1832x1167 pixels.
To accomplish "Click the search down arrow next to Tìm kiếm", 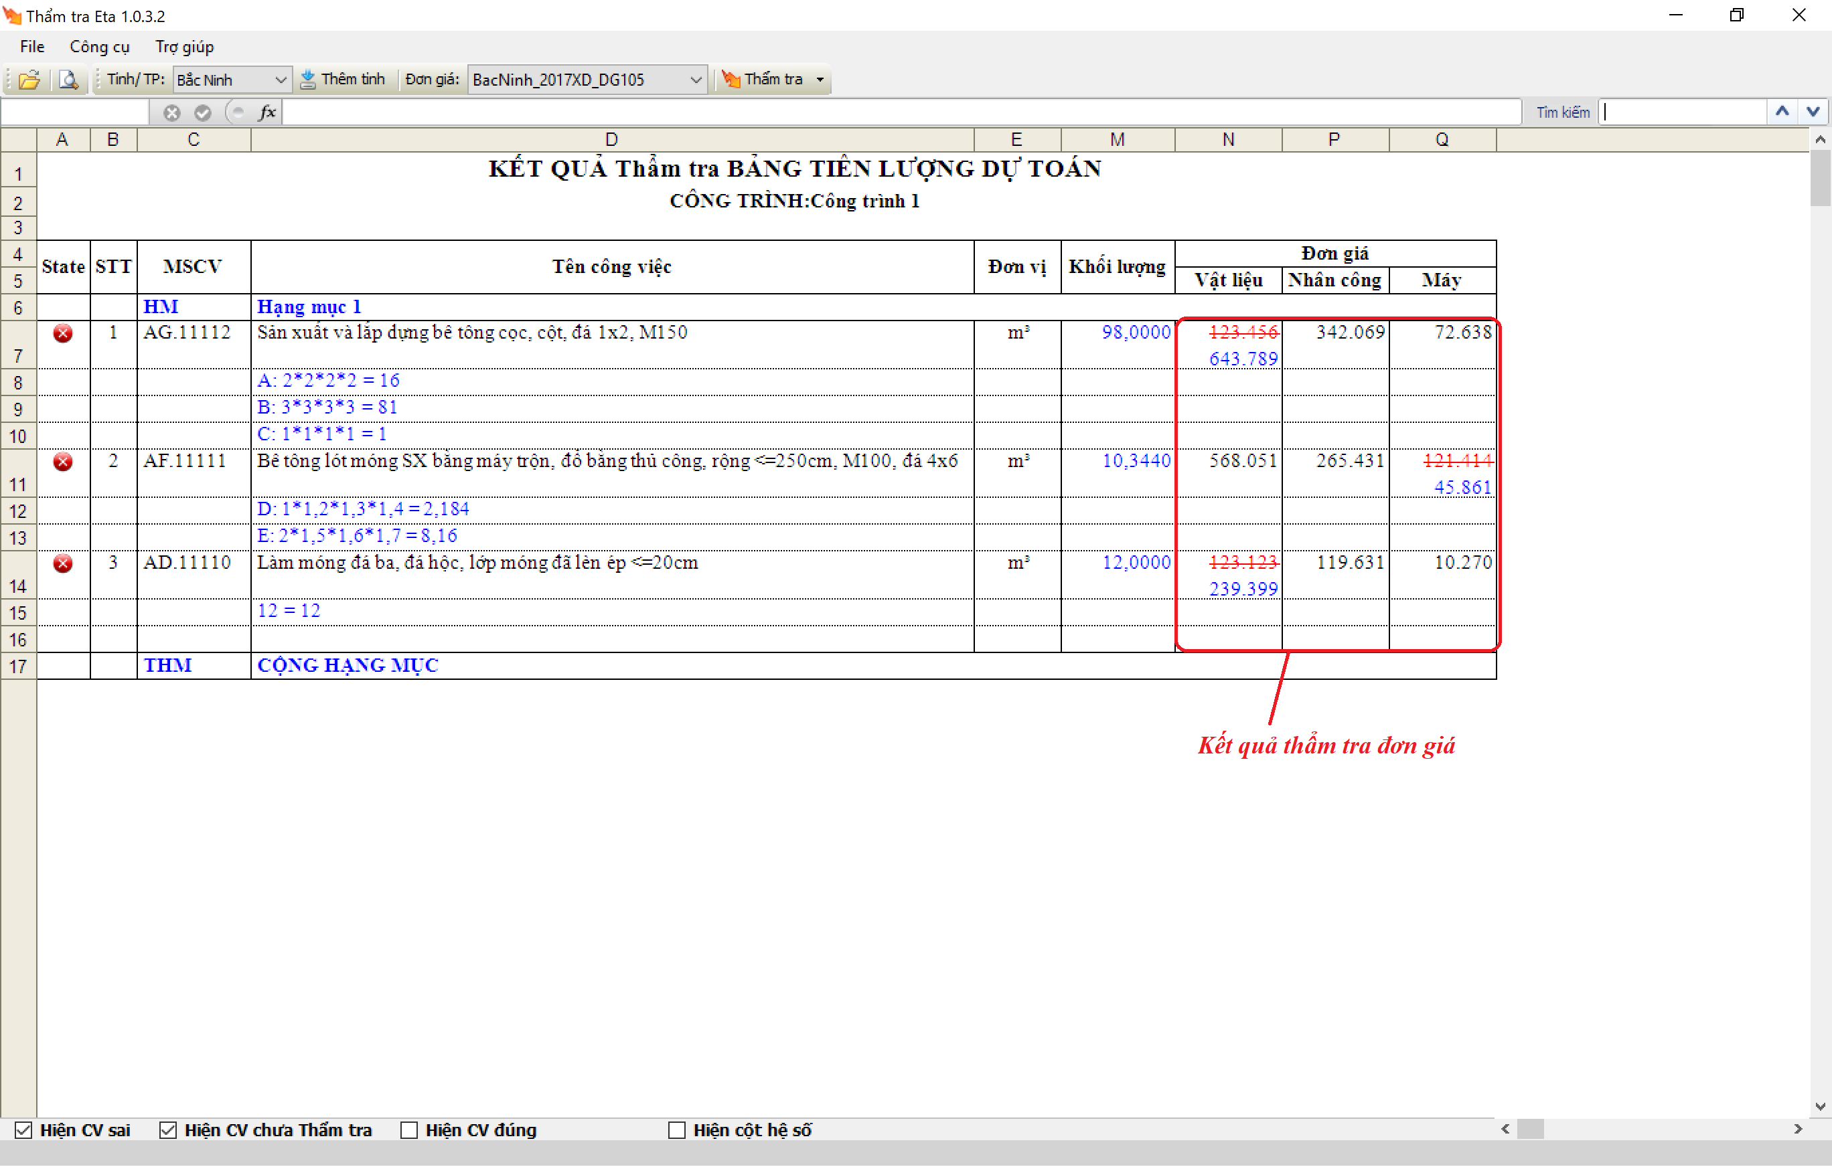I will [x=1813, y=112].
